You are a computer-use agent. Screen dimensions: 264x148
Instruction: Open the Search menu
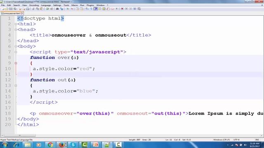click(16, 5)
